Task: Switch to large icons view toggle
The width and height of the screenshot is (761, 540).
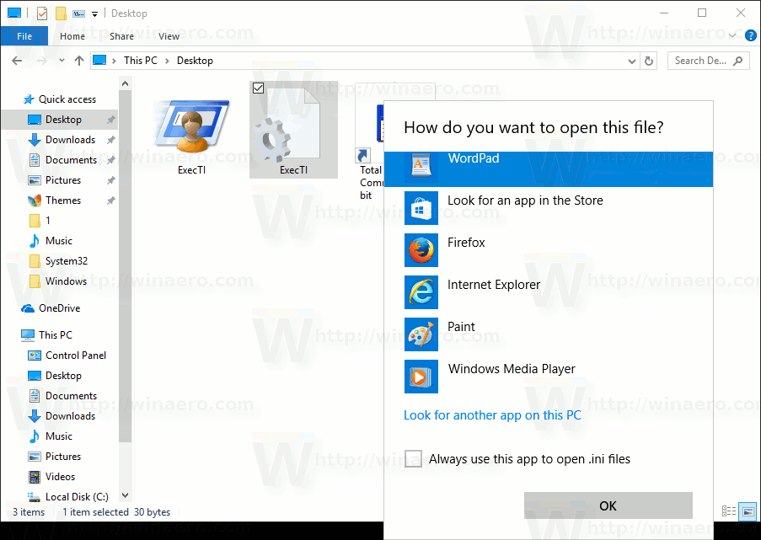Action: click(x=747, y=511)
